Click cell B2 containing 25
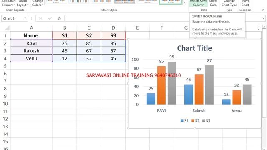This screenshot has width=267, height=150. click(x=65, y=43)
